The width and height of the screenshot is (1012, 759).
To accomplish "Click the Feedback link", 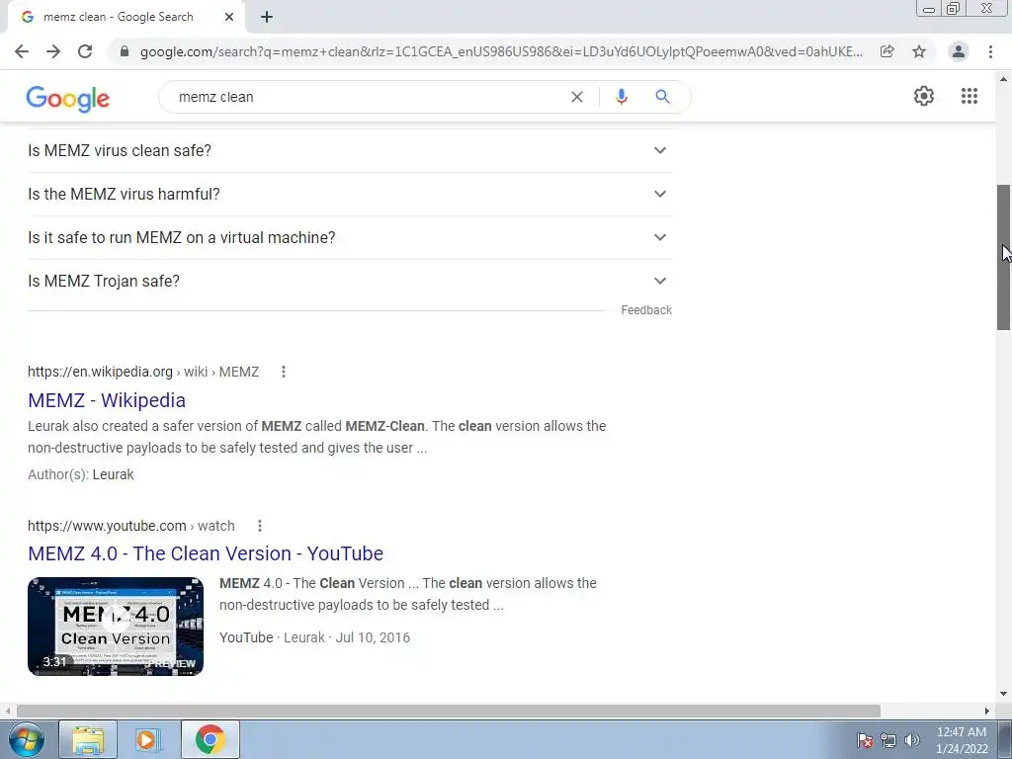I will pyautogui.click(x=646, y=310).
